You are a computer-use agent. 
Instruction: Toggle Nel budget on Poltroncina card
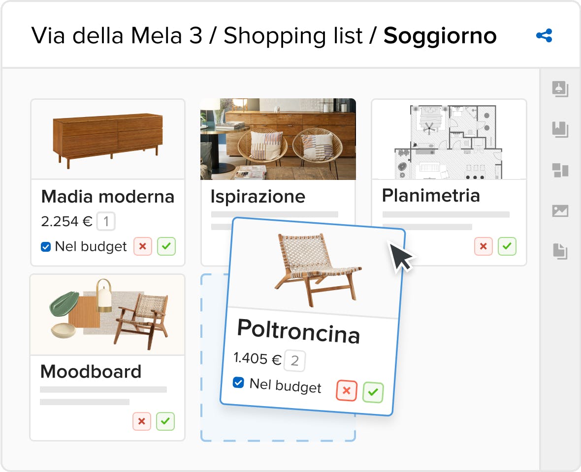(238, 383)
